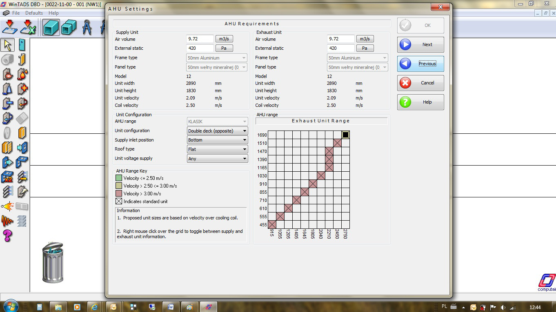Choose the yellow frame section icon

coord(22,60)
